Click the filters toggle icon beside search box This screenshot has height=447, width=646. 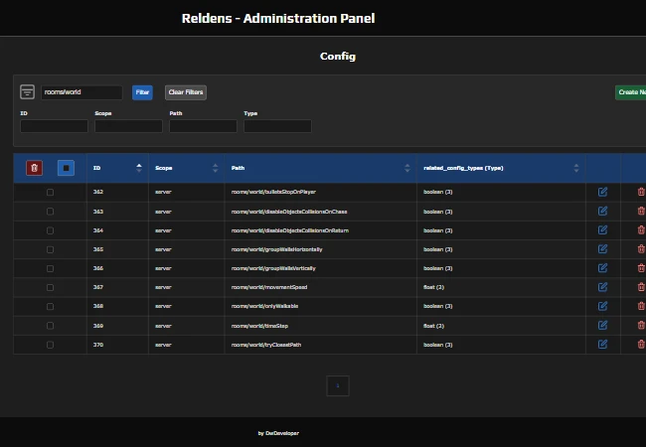27,91
